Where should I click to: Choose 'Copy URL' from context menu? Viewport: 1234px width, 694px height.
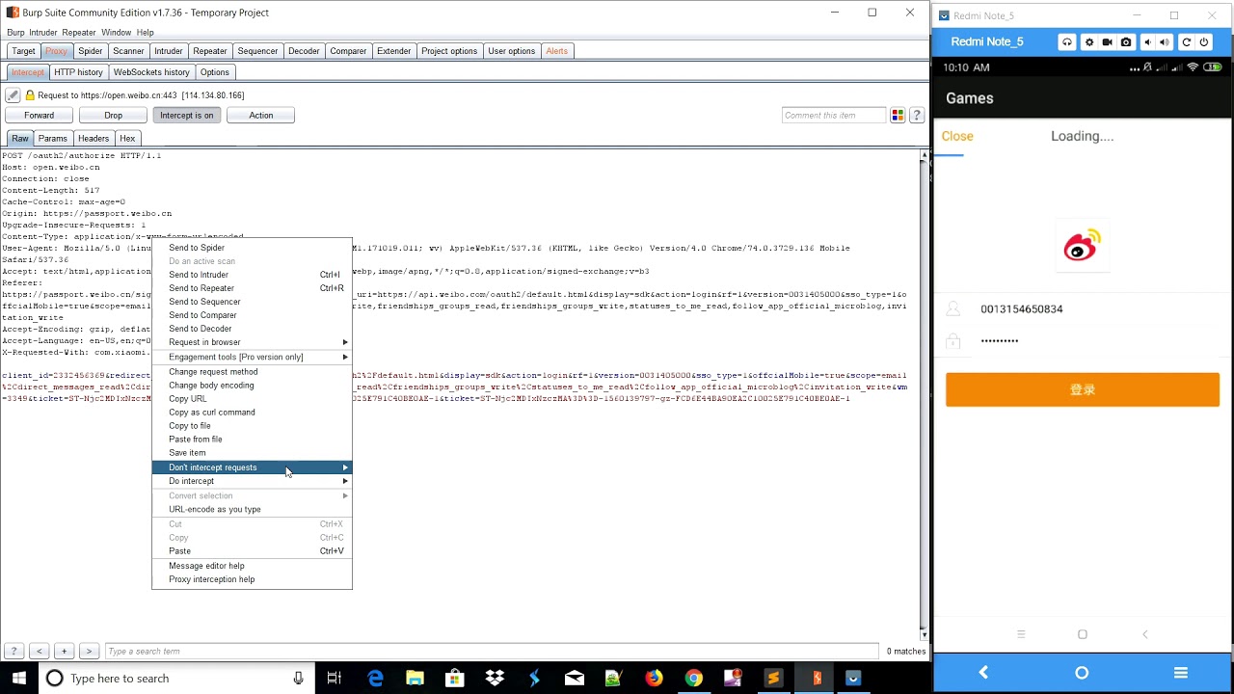[253, 399]
